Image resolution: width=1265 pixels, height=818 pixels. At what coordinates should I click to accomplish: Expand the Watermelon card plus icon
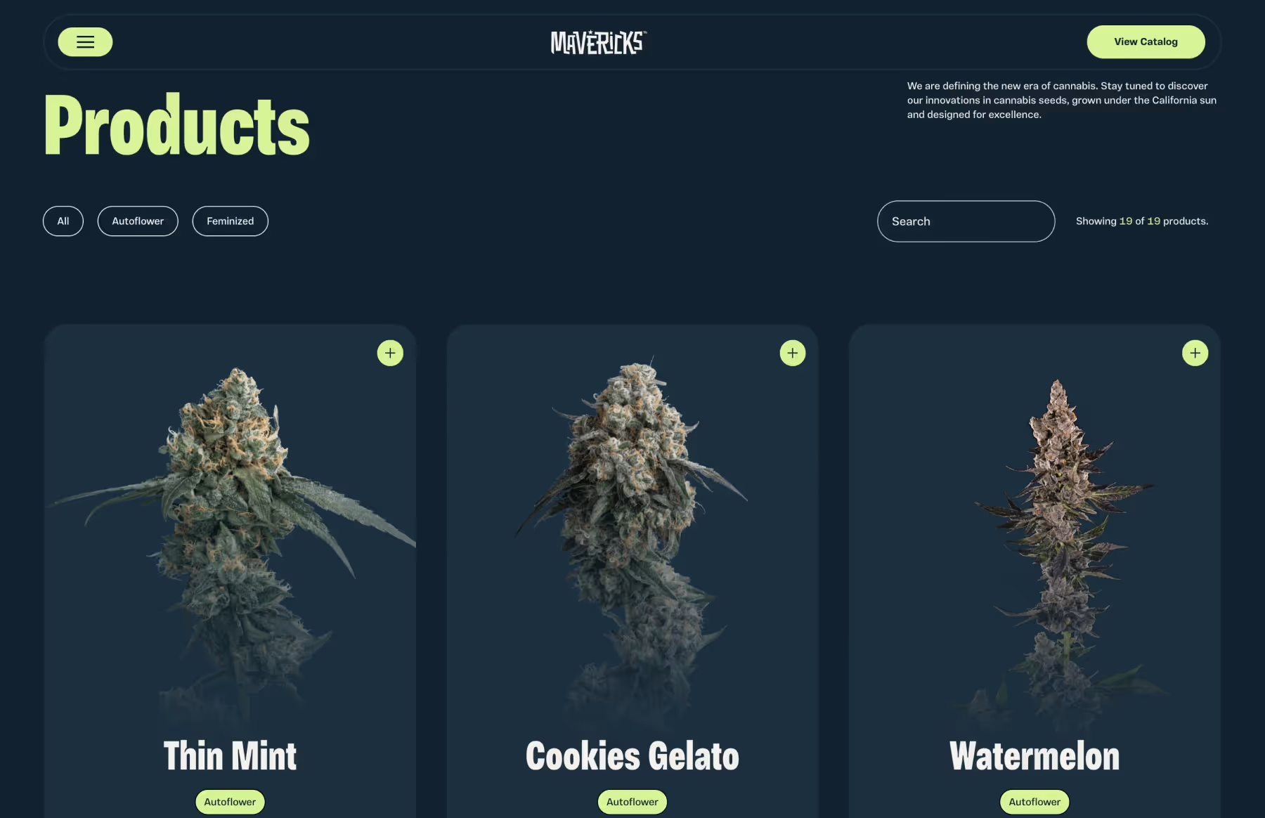1195,353
